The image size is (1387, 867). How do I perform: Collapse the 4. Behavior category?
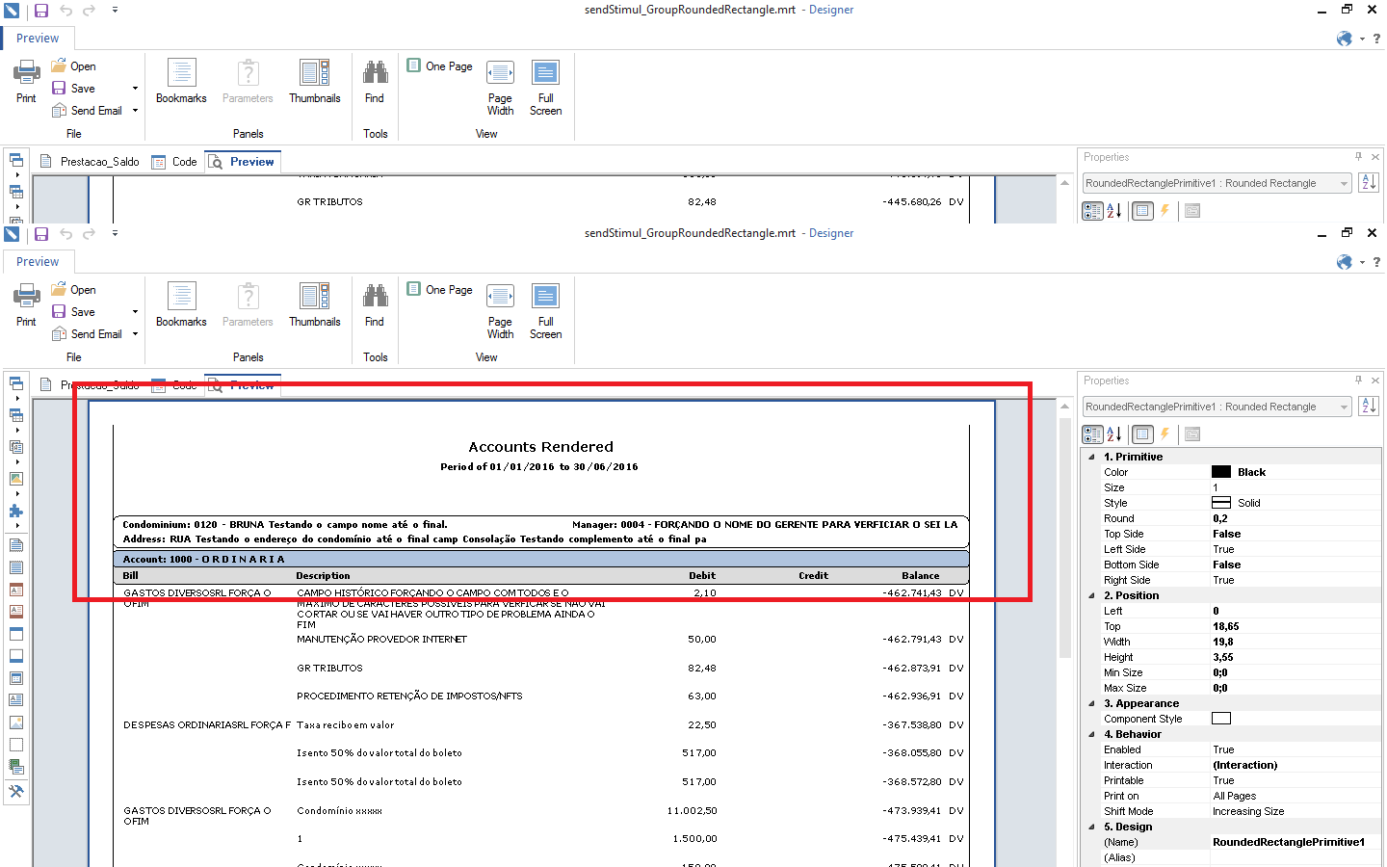pos(1091,734)
